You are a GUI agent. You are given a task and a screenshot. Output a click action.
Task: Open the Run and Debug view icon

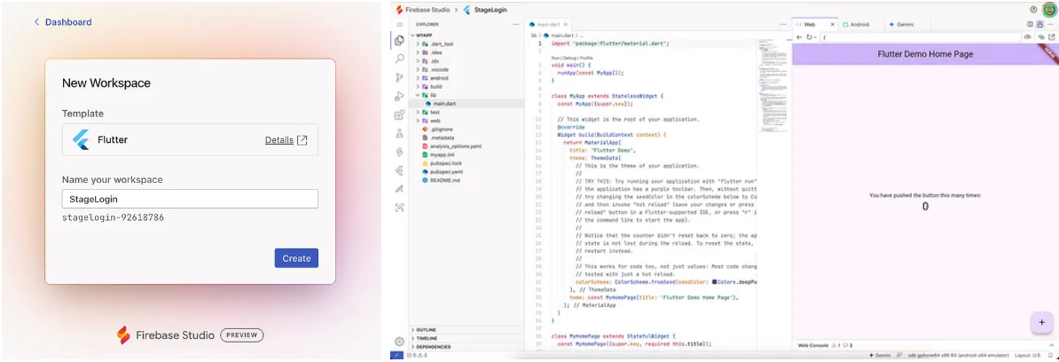point(399,97)
